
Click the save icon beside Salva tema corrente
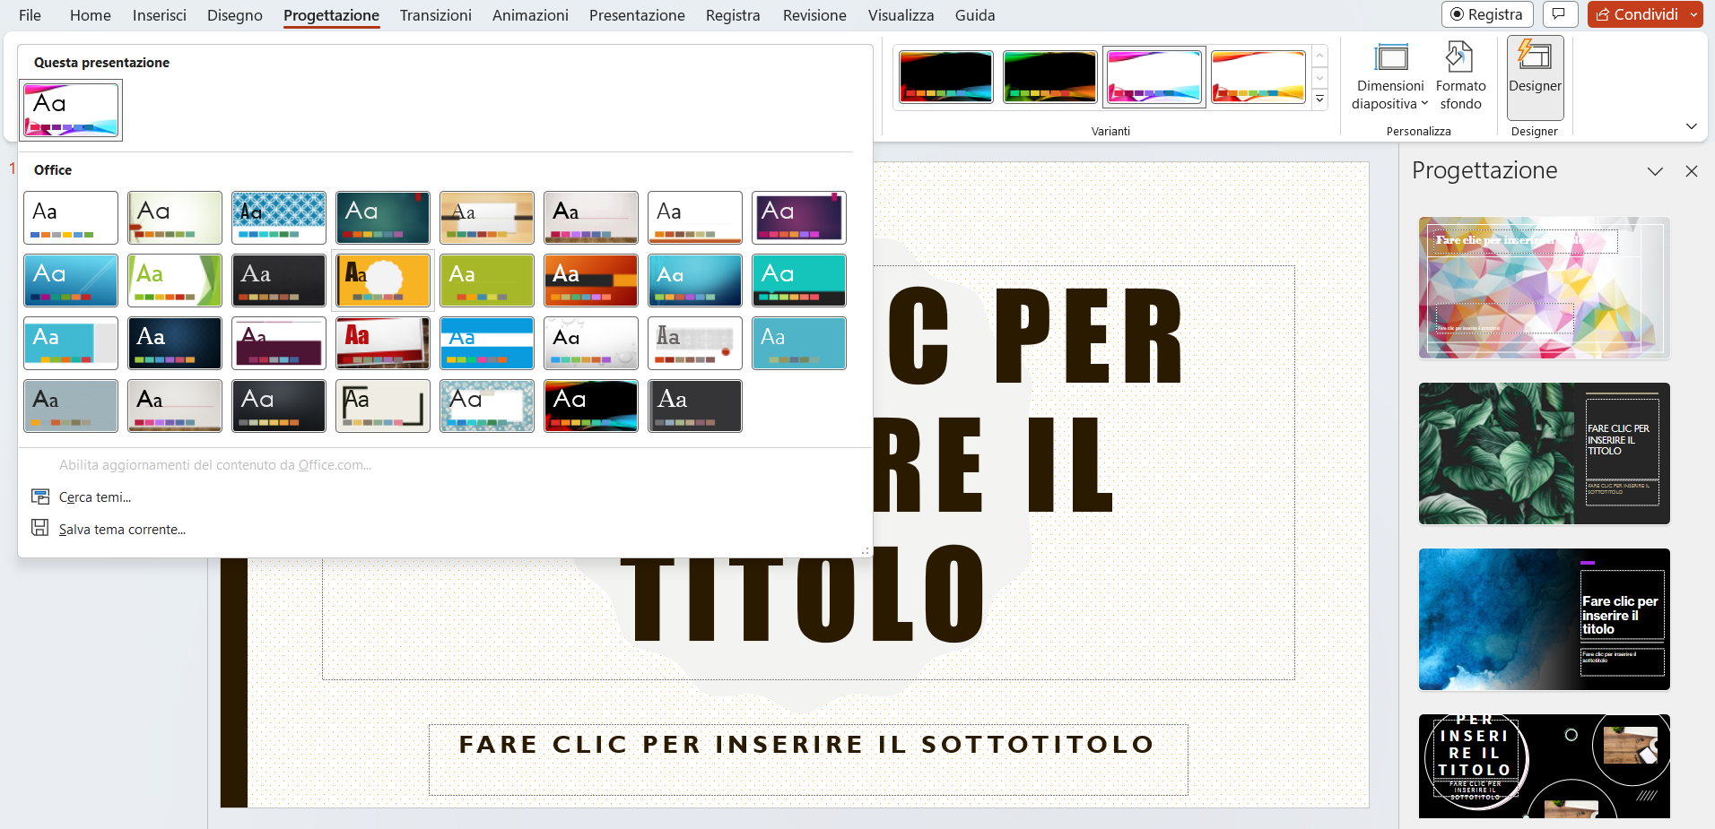[40, 528]
